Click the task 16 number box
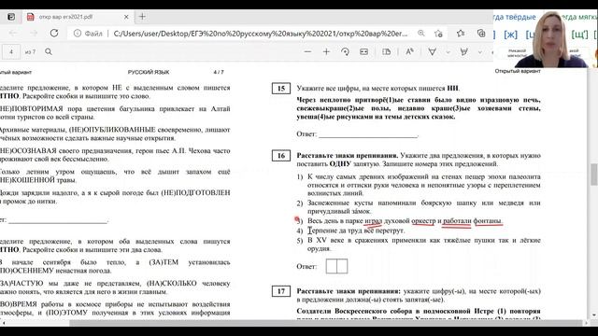The width and height of the screenshot is (598, 336). pos(281,156)
